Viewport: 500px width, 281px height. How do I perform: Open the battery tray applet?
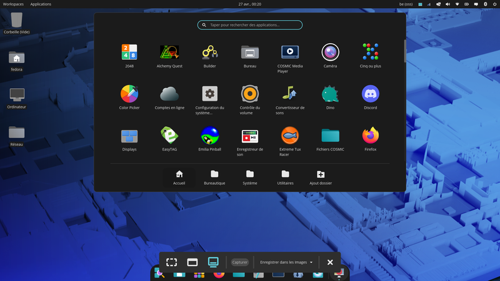(x=466, y=4)
